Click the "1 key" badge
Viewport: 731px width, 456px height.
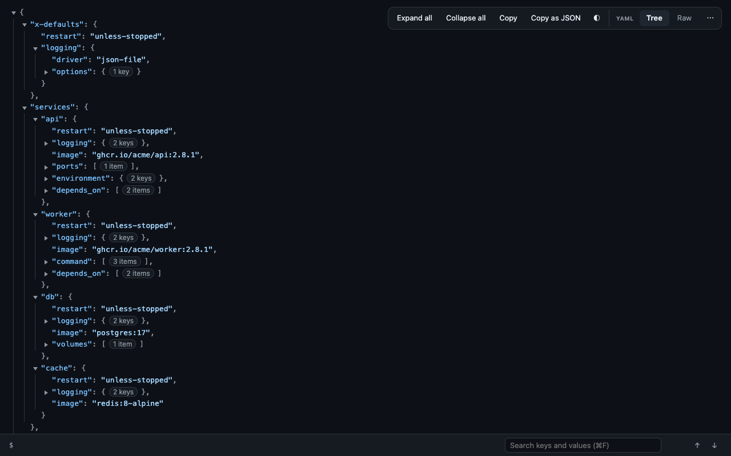[121, 72]
